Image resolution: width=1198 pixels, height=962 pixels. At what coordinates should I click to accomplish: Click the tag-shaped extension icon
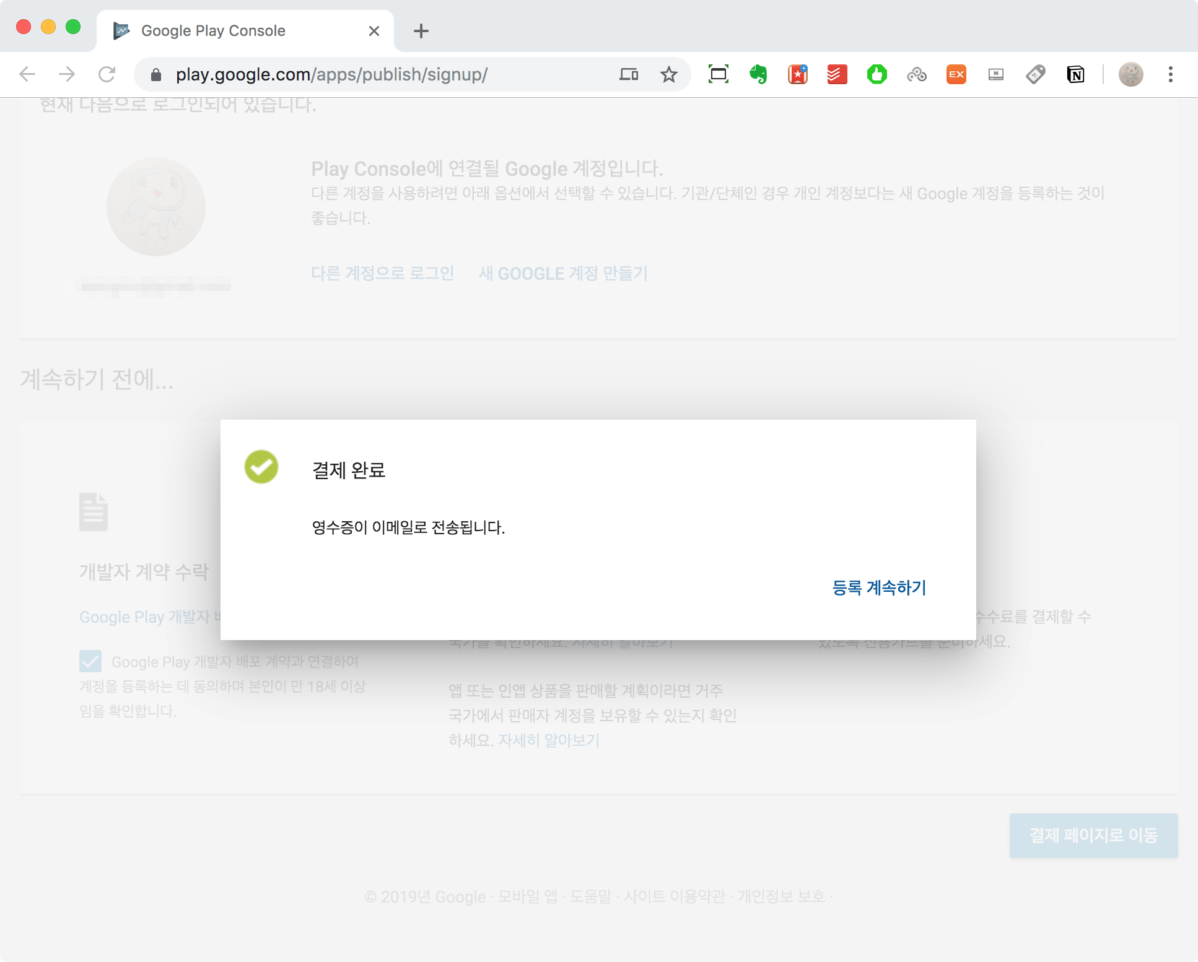(x=1035, y=75)
